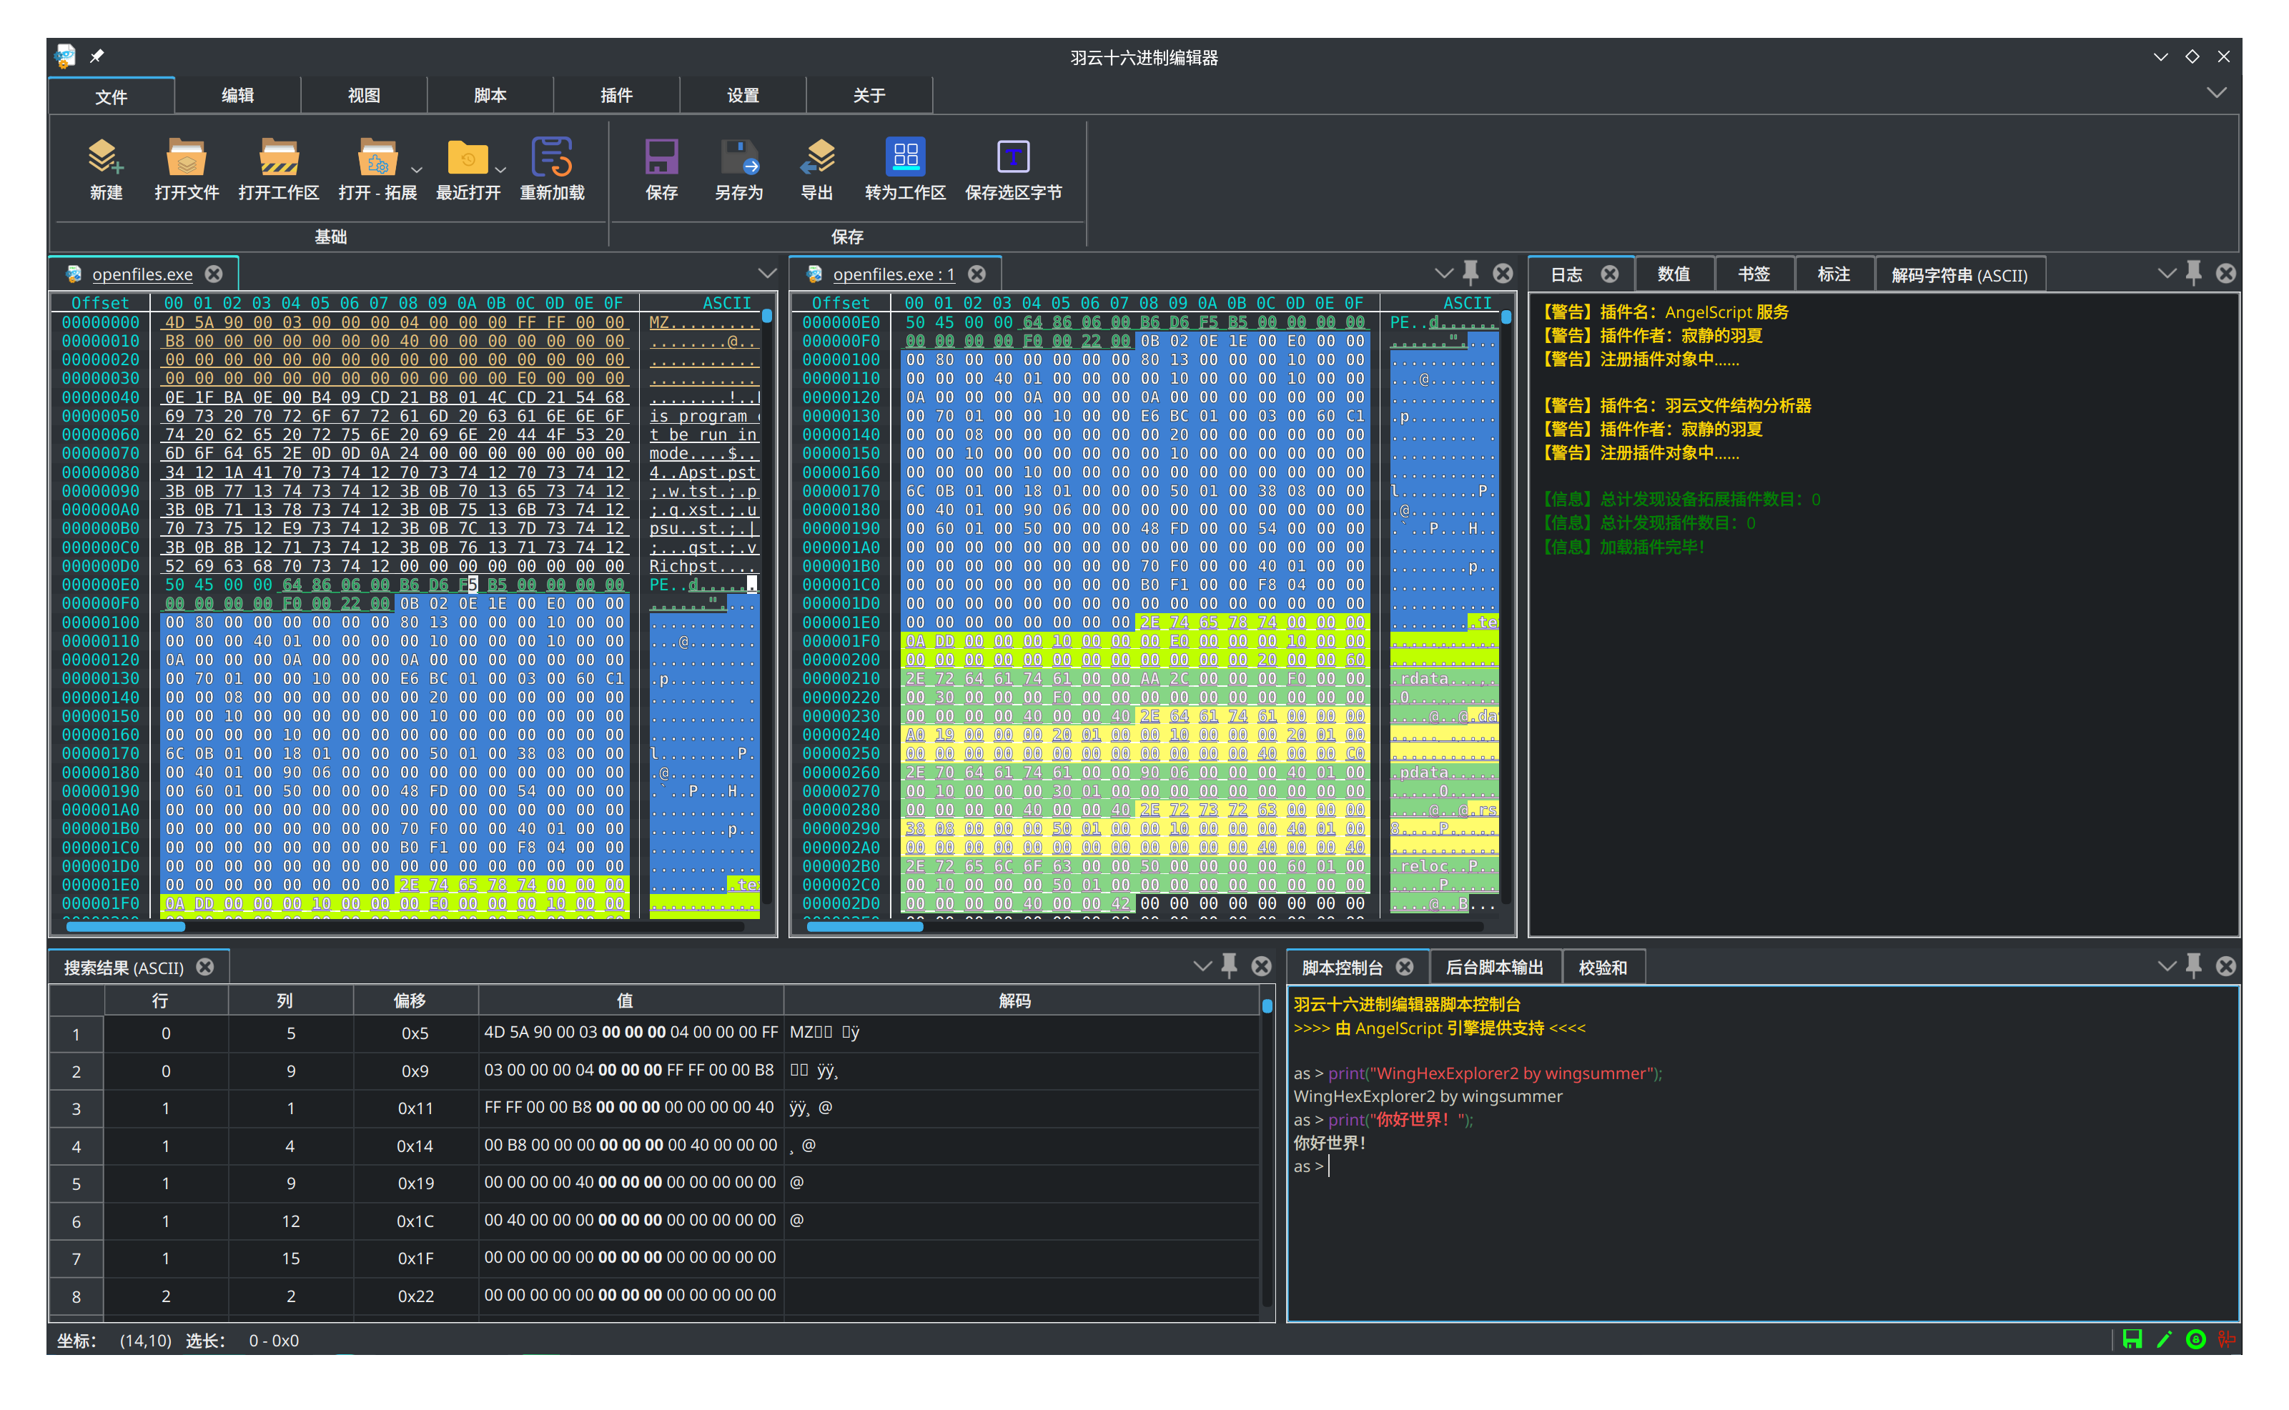
Task: Open the 校验和 tab
Action: 1603,967
